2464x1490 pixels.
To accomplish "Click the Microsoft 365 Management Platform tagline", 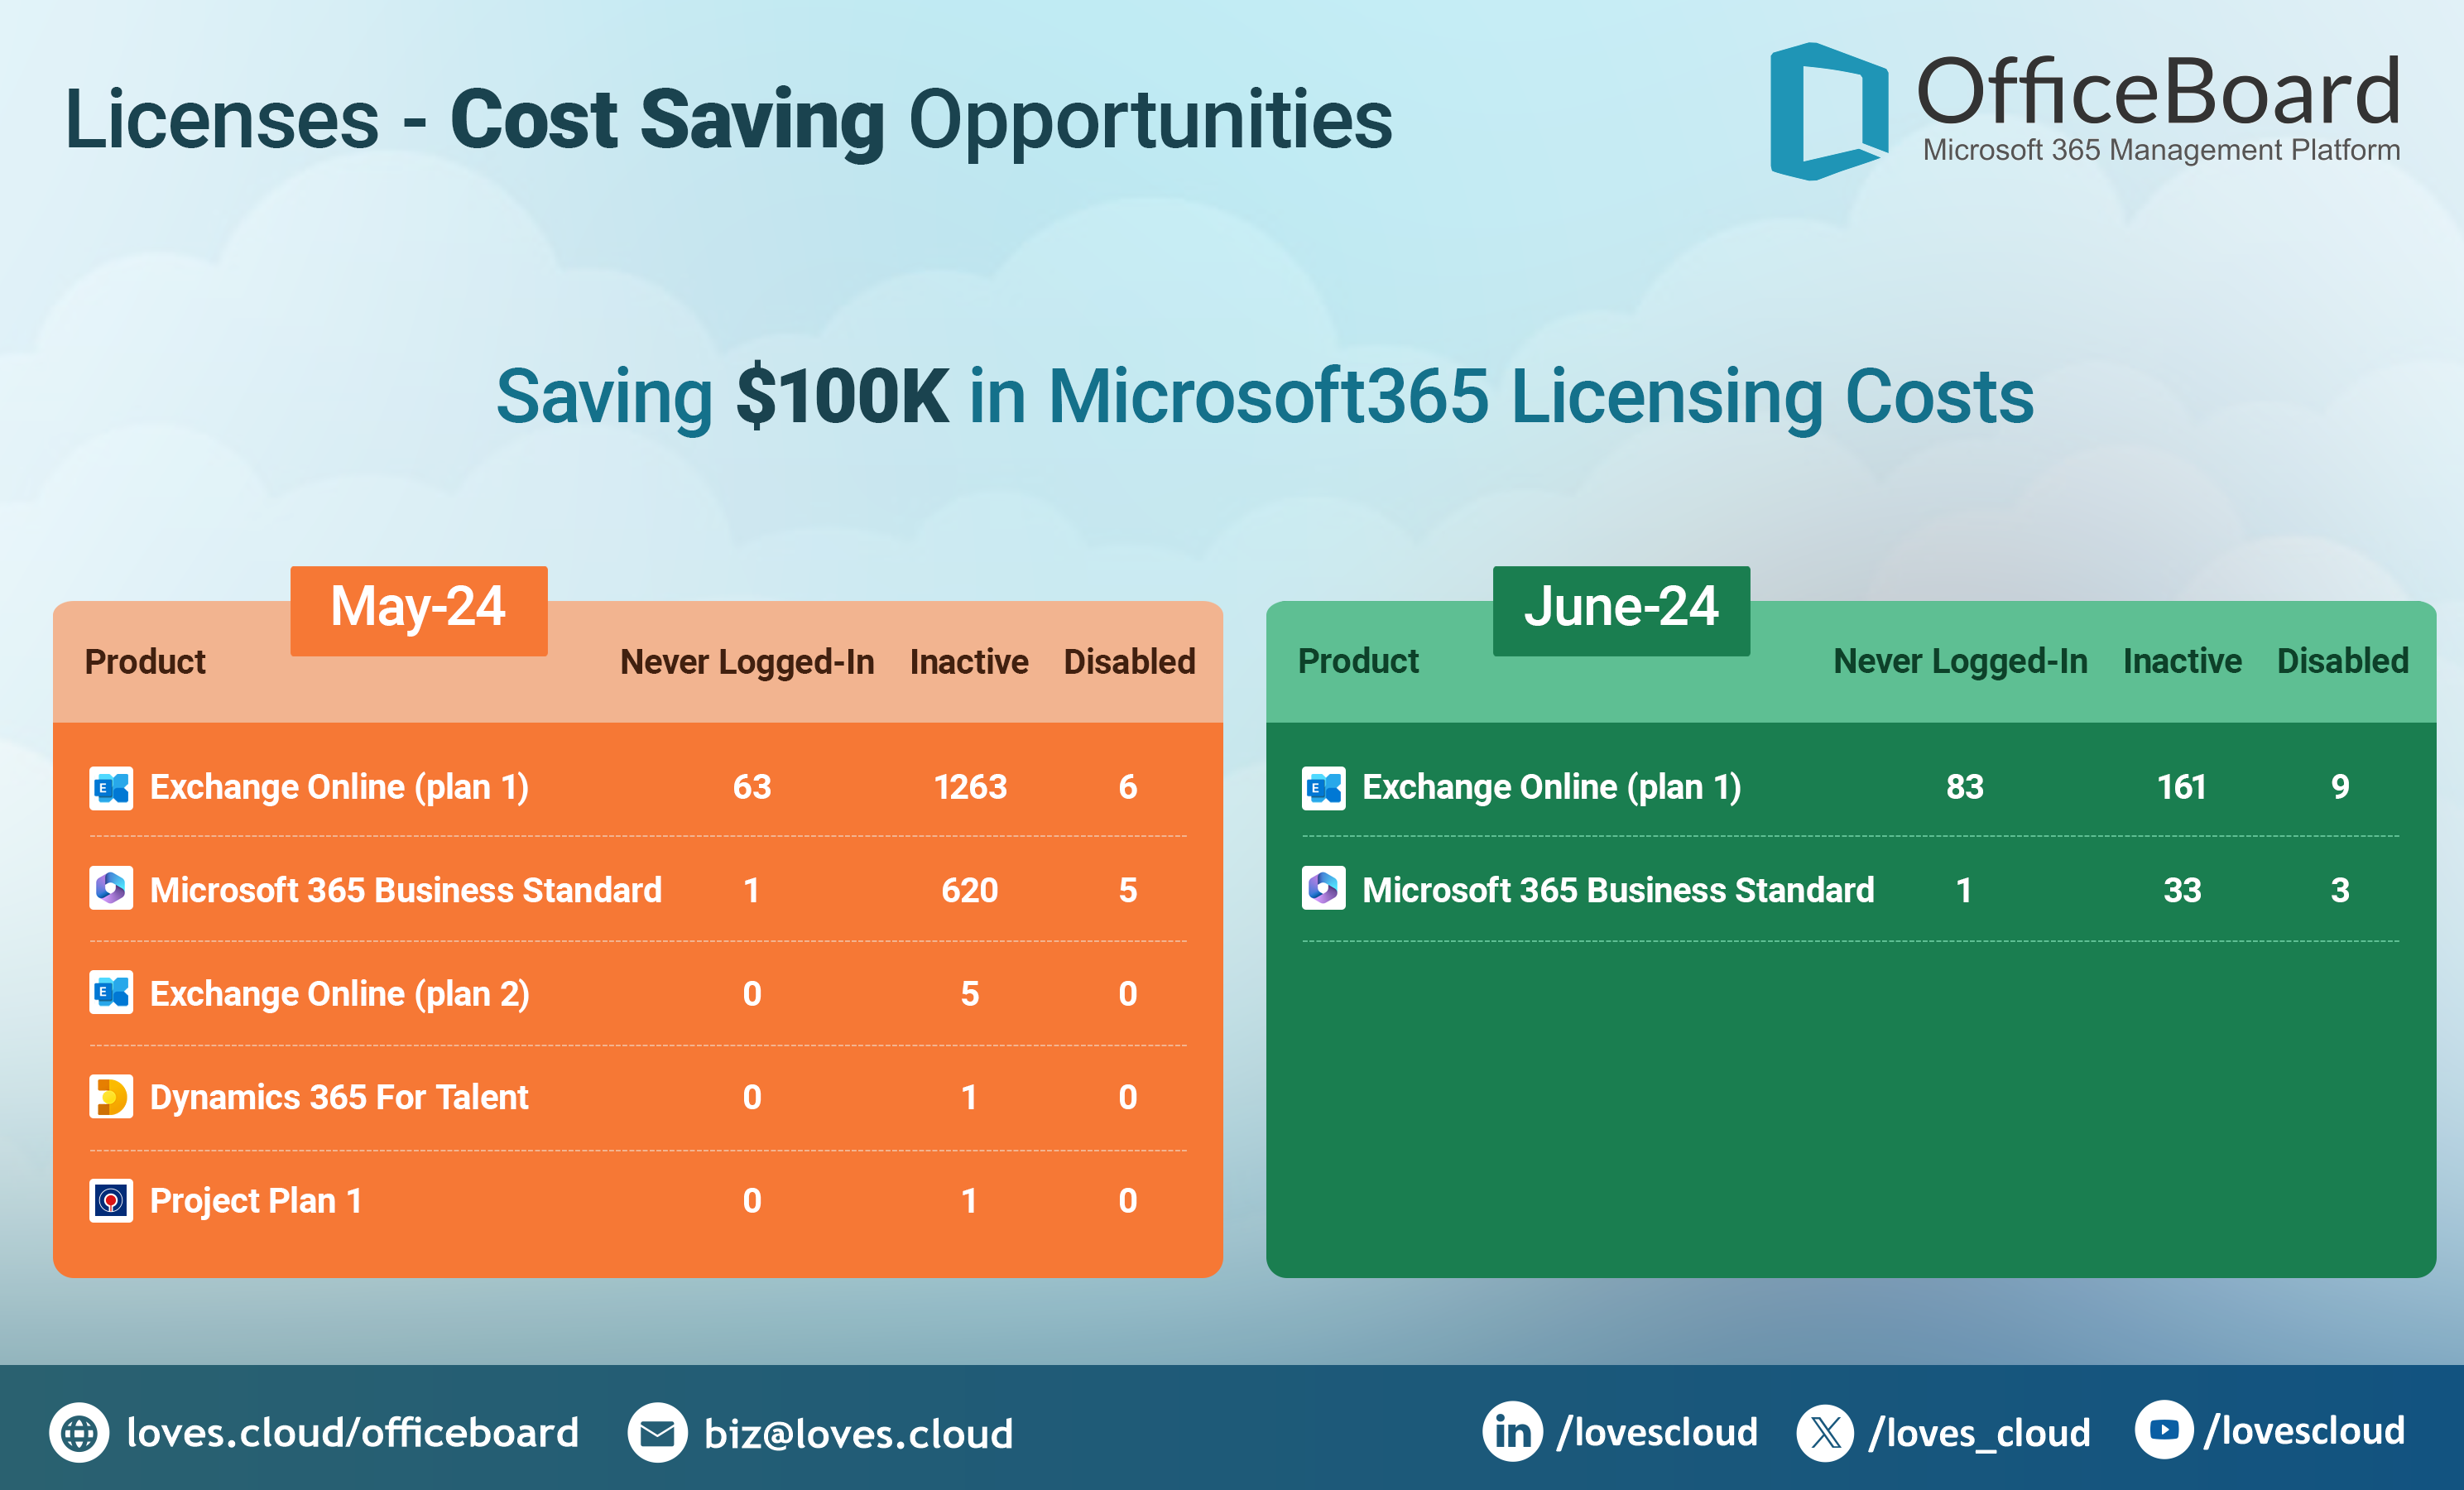I will coord(2161,150).
